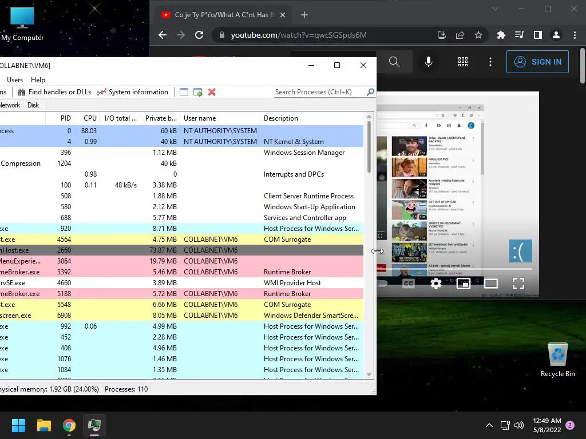Click YouTube voice search microphone
Screen dimensions: 586x439
pyautogui.click(x=429, y=62)
